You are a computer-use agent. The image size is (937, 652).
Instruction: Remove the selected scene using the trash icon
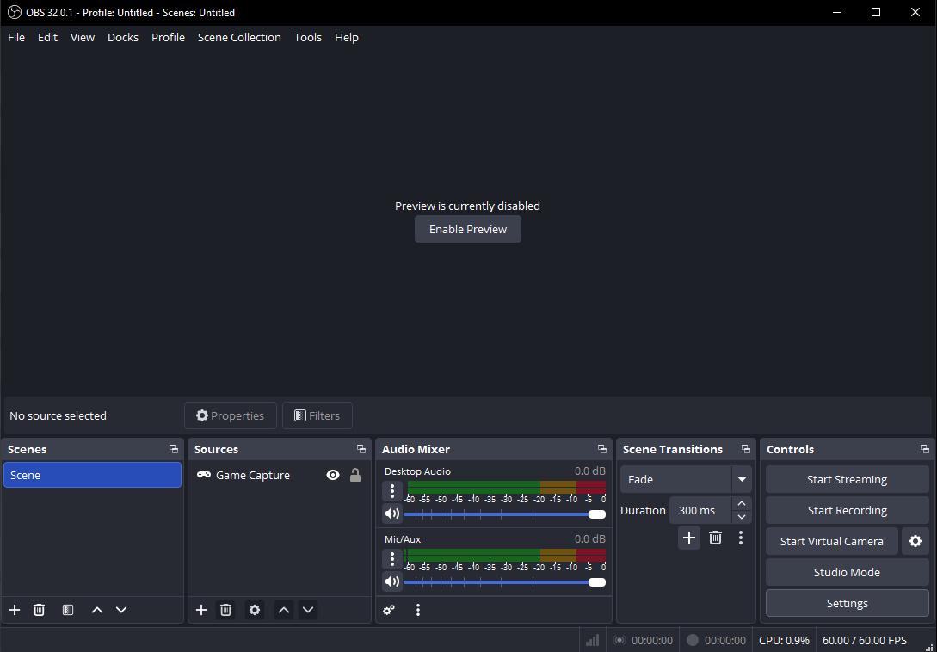(39, 610)
